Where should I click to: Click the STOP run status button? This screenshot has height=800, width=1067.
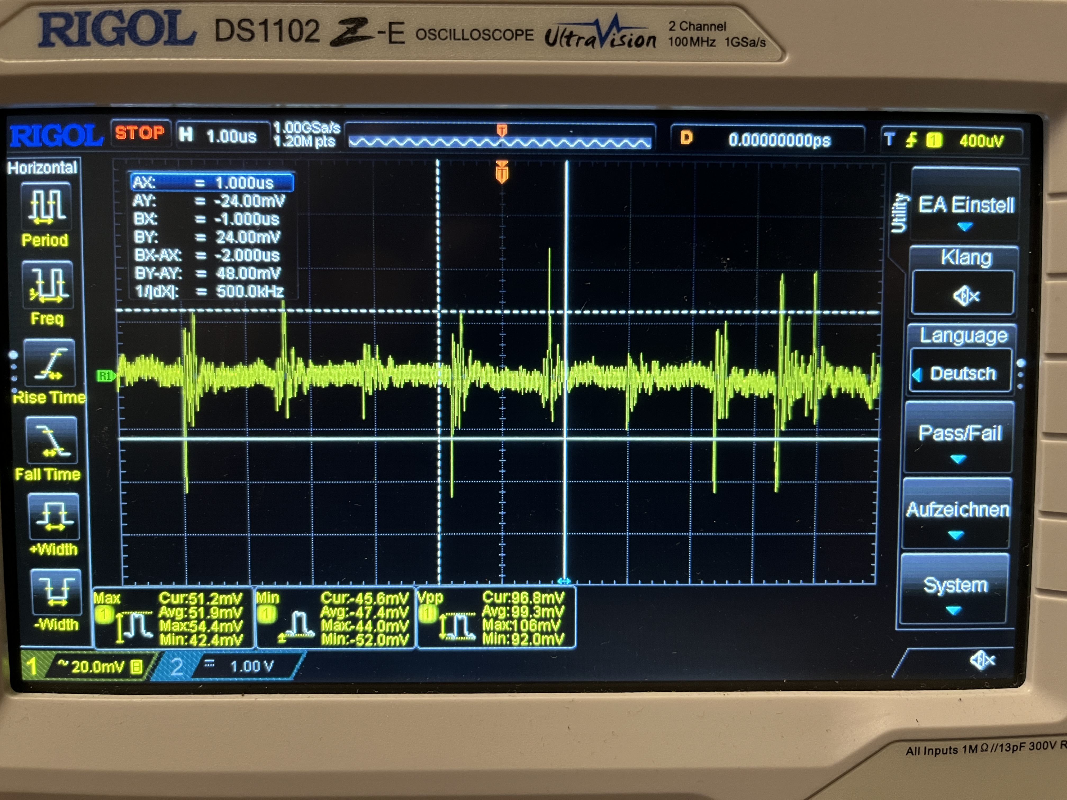140,133
